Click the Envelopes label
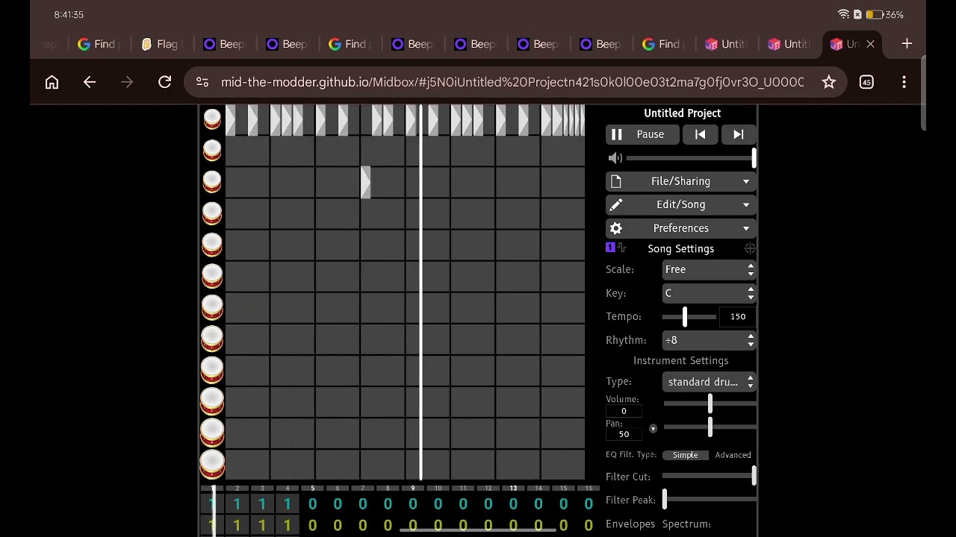956x537 pixels. (630, 524)
